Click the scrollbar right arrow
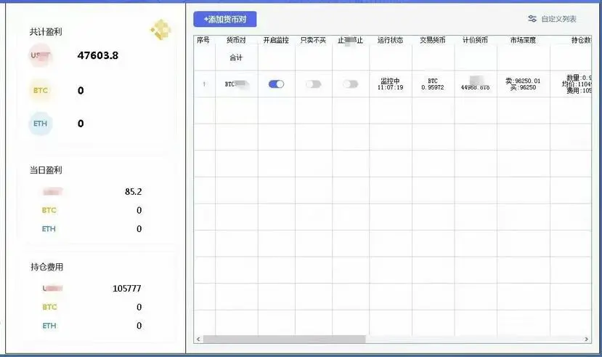This screenshot has width=602, height=357. tap(586, 340)
